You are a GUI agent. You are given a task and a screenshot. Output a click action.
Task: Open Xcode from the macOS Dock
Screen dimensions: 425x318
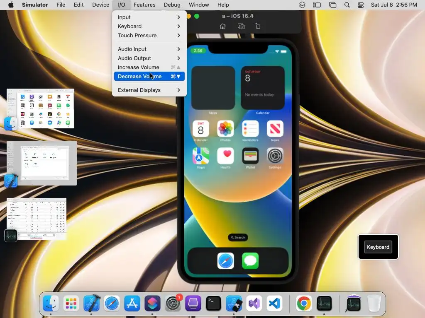coord(91,303)
